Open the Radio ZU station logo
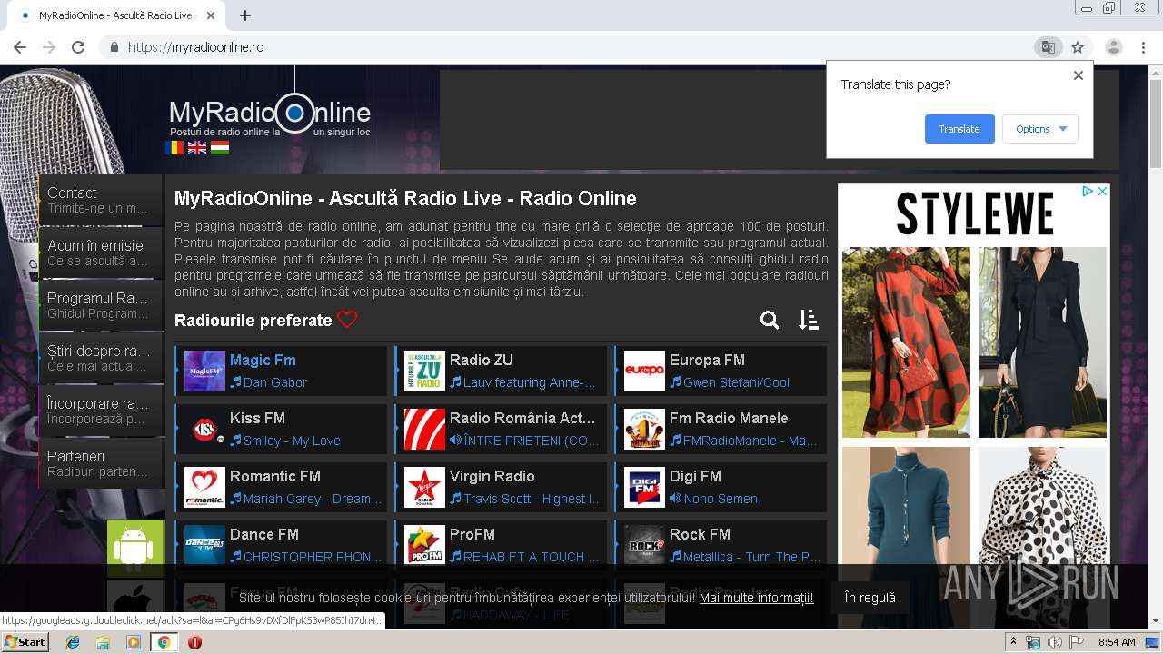Viewport: 1163px width, 654px height. (x=424, y=371)
